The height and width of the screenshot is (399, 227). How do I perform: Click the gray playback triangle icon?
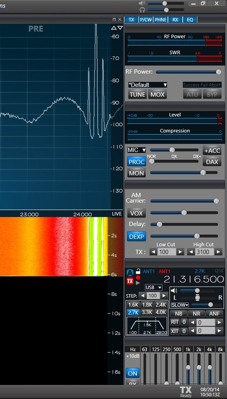[138, 283]
